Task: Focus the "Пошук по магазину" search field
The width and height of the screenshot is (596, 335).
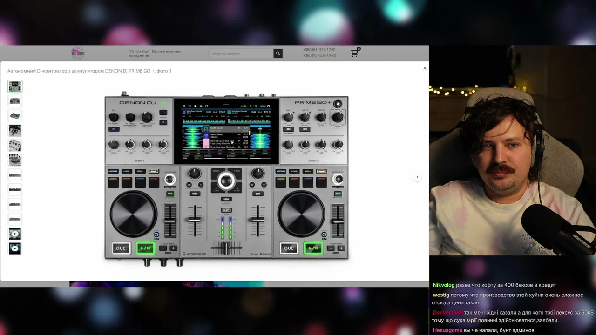Action: (x=241, y=54)
